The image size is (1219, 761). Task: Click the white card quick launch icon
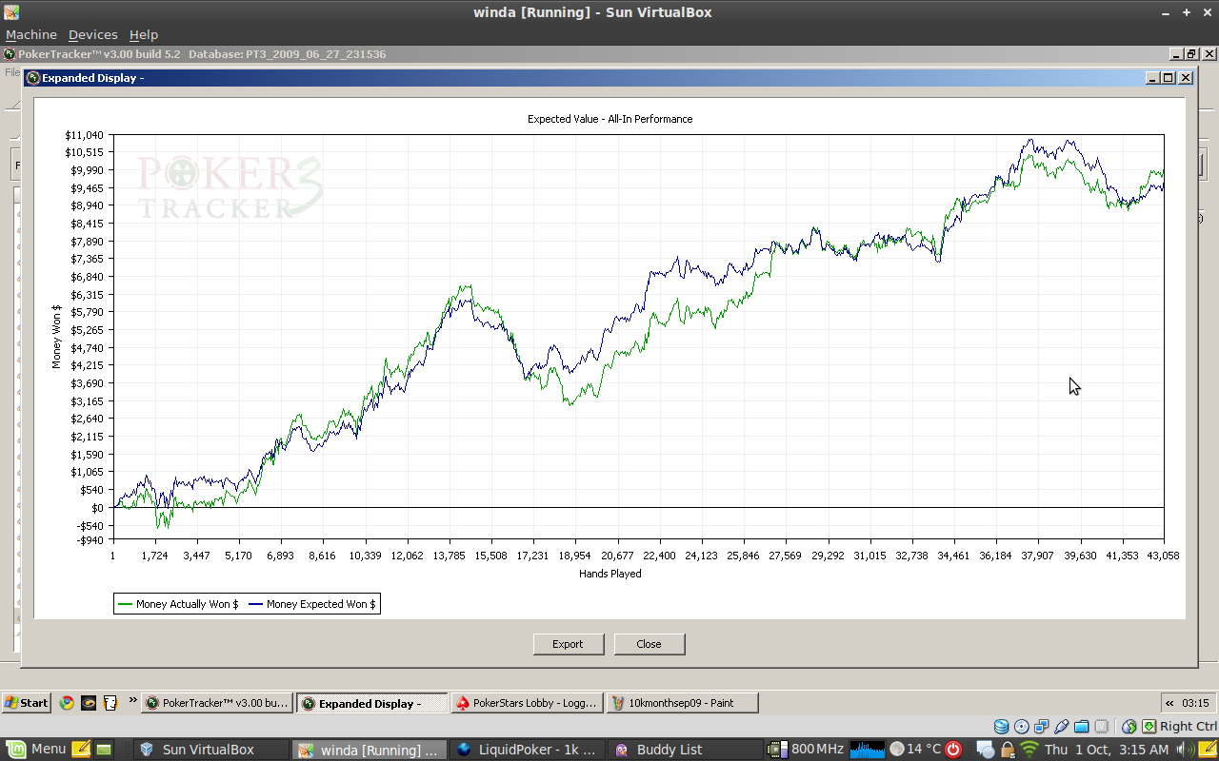tap(110, 703)
